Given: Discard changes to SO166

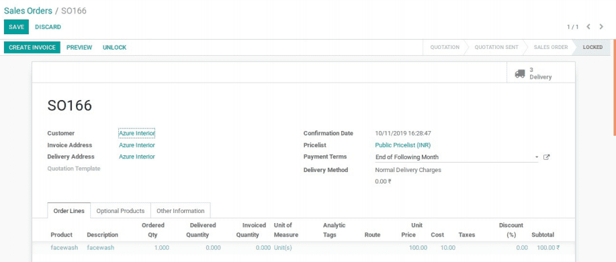Looking at the screenshot, I should [48, 27].
